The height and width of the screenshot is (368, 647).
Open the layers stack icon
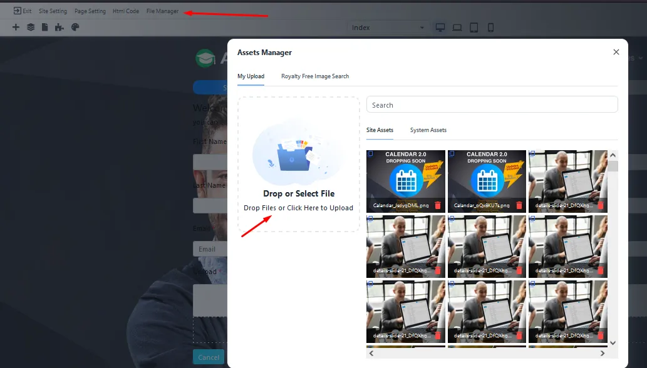coord(31,27)
